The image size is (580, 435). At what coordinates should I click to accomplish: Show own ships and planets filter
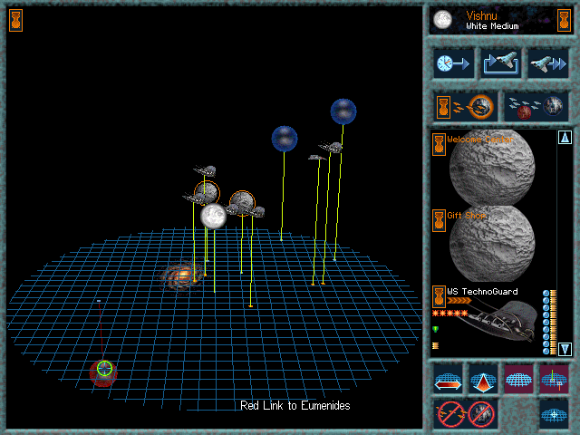coord(465,107)
